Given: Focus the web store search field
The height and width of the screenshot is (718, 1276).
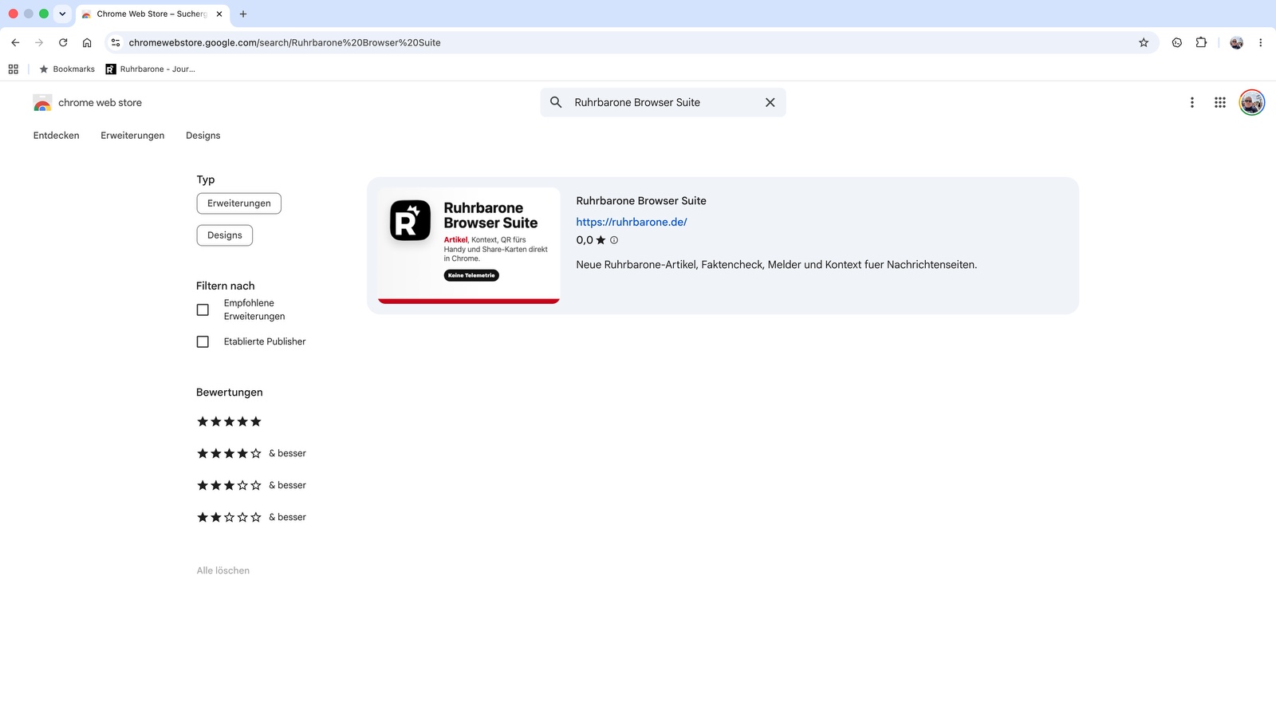Looking at the screenshot, I should click(664, 102).
